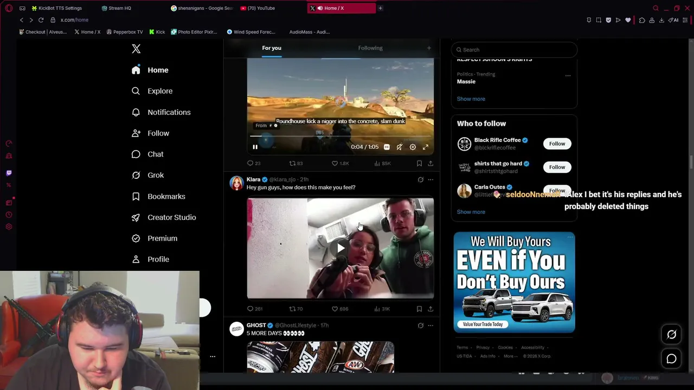
Task: Open video settings gear
Action: click(x=413, y=147)
